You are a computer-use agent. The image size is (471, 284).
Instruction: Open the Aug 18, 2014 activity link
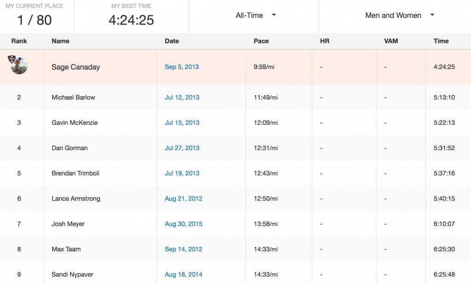tap(183, 275)
